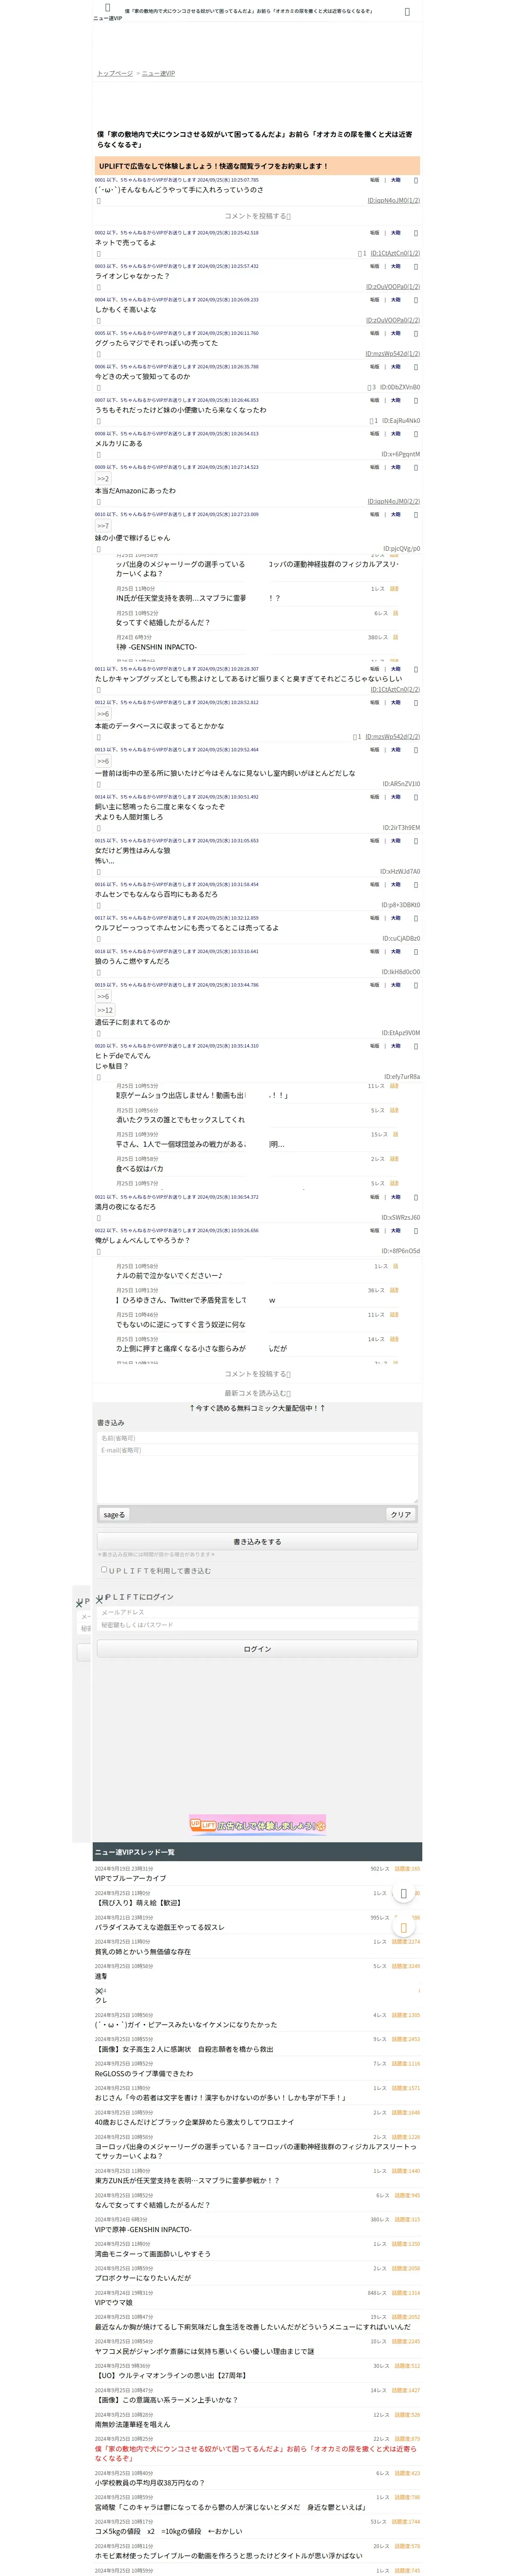515x2576 pixels.
Task: Click the UPLIFT ad-free orange banner
Action: click(257, 166)
